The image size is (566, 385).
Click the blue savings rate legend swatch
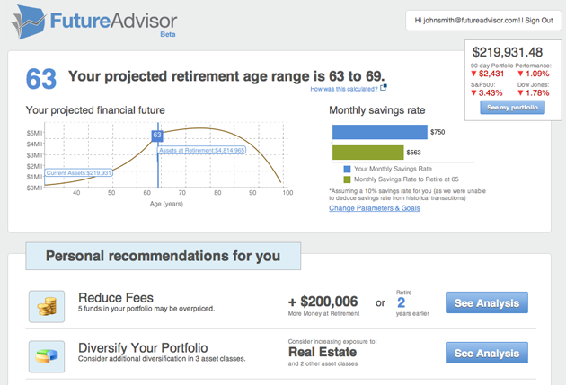coord(347,169)
